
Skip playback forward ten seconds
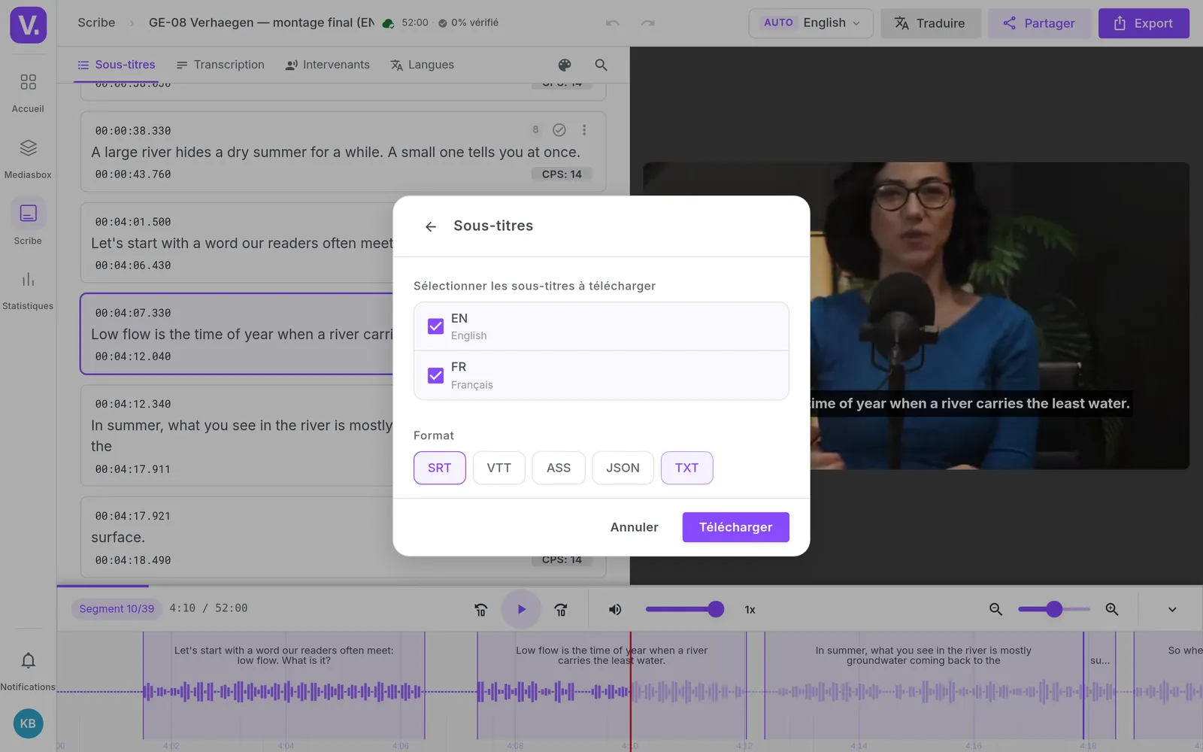pyautogui.click(x=561, y=610)
